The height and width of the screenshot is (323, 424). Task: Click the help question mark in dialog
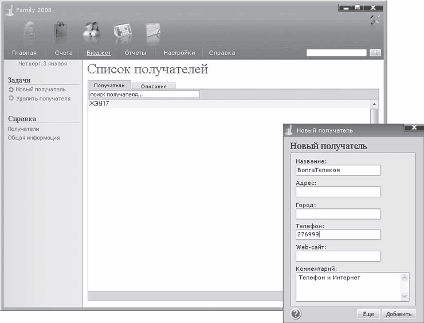(296, 314)
